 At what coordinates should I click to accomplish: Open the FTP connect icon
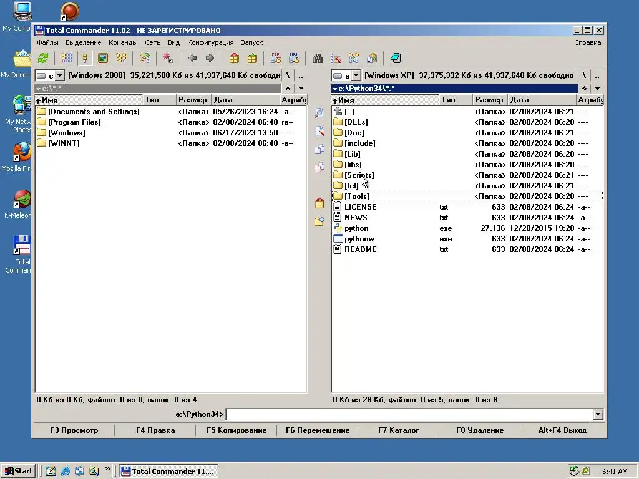tap(275, 58)
